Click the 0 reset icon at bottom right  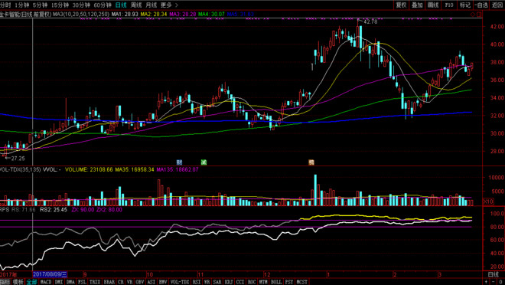pos(501,282)
